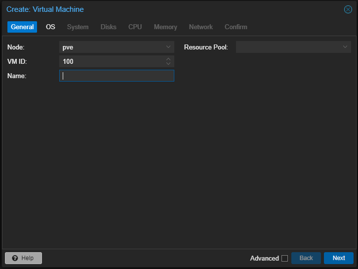
Task: Focus the Name text field
Action: coord(117,76)
